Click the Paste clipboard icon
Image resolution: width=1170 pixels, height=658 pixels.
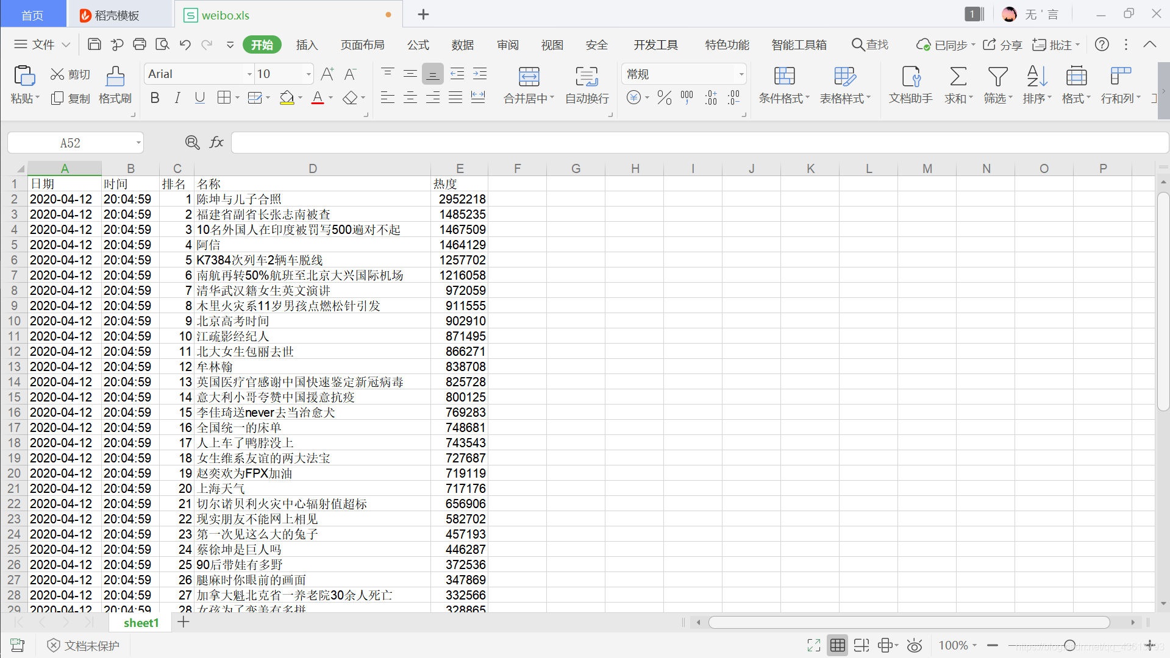coord(24,76)
